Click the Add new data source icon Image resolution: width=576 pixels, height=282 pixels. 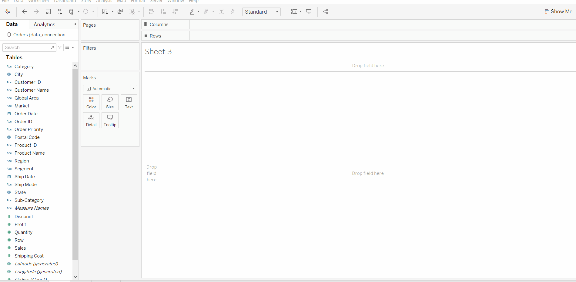(x=60, y=11)
